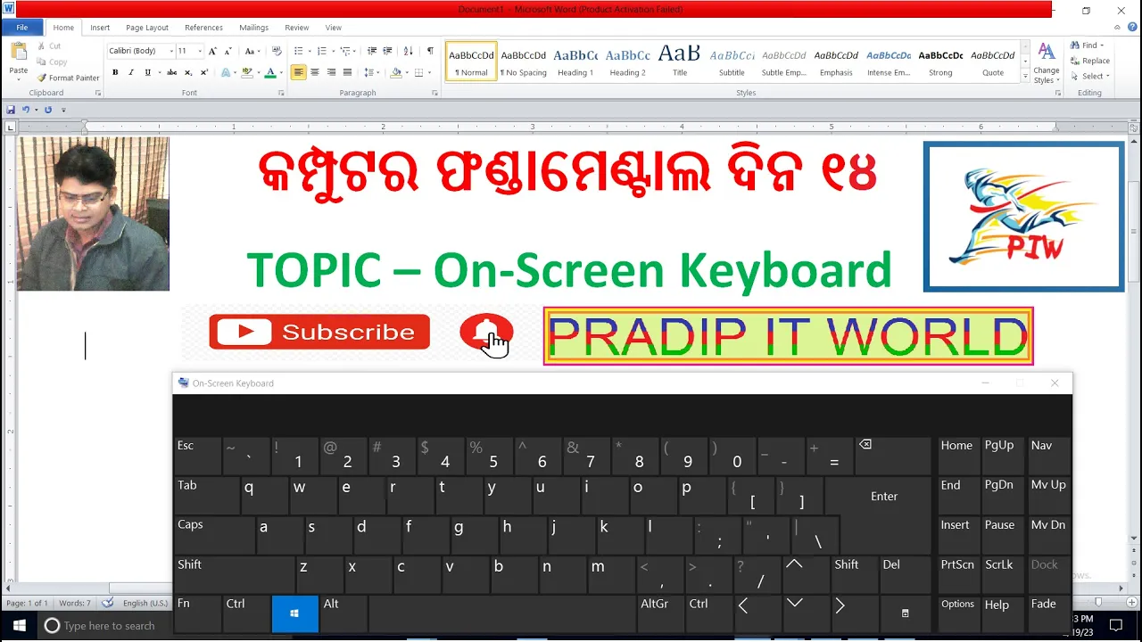This screenshot has width=1142, height=642.
Task: Click Save icon in Quick Access Toolbar
Action: [11, 110]
